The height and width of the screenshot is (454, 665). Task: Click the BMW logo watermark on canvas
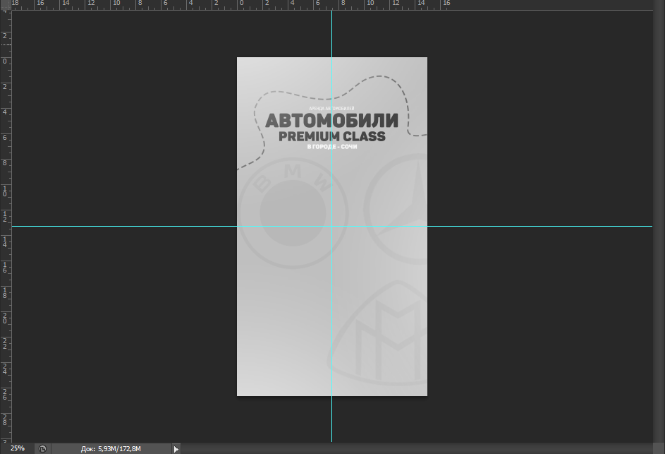click(293, 213)
